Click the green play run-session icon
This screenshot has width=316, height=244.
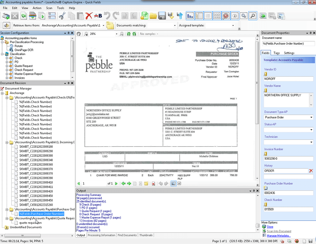pyautogui.click(x=263, y=16)
